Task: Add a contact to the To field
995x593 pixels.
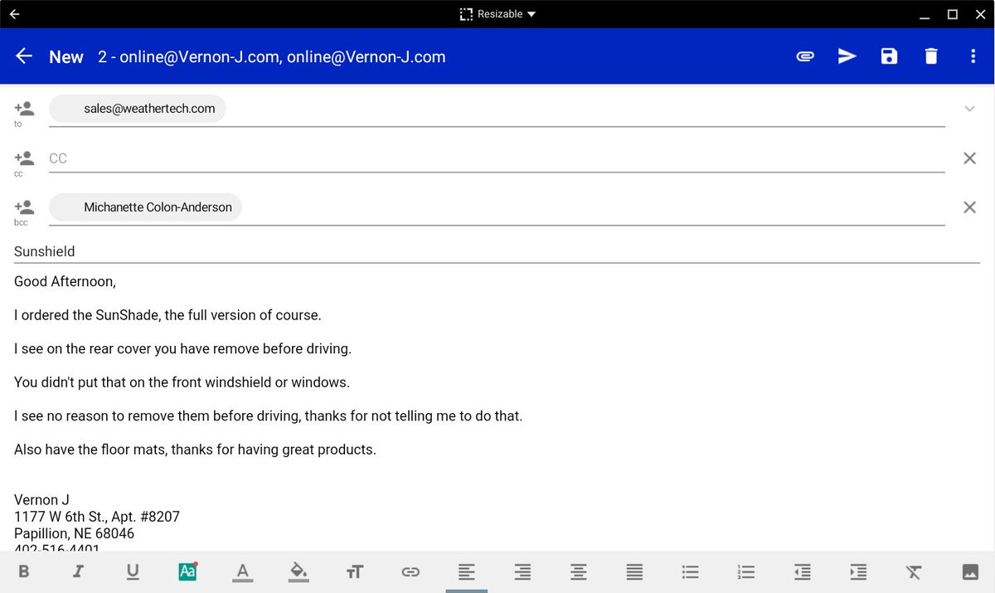Action: tap(24, 109)
